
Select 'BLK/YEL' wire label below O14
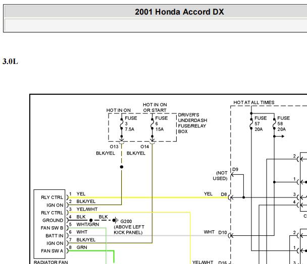click(x=136, y=153)
